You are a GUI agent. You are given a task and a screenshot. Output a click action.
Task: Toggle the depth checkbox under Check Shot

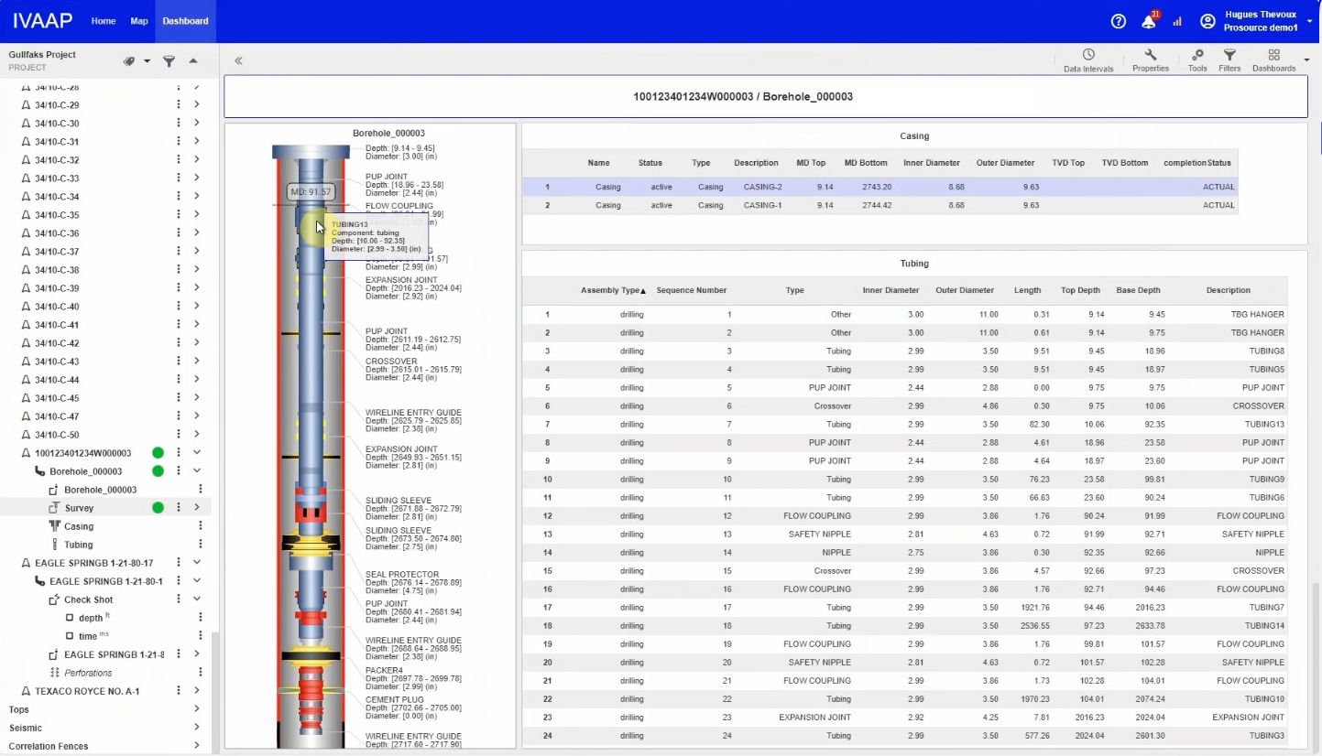pos(70,618)
